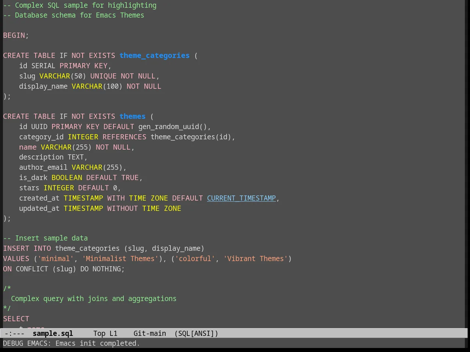This screenshot has width=470, height=352.
Task: Click the BOOLEAN type keyword
Action: (67, 177)
